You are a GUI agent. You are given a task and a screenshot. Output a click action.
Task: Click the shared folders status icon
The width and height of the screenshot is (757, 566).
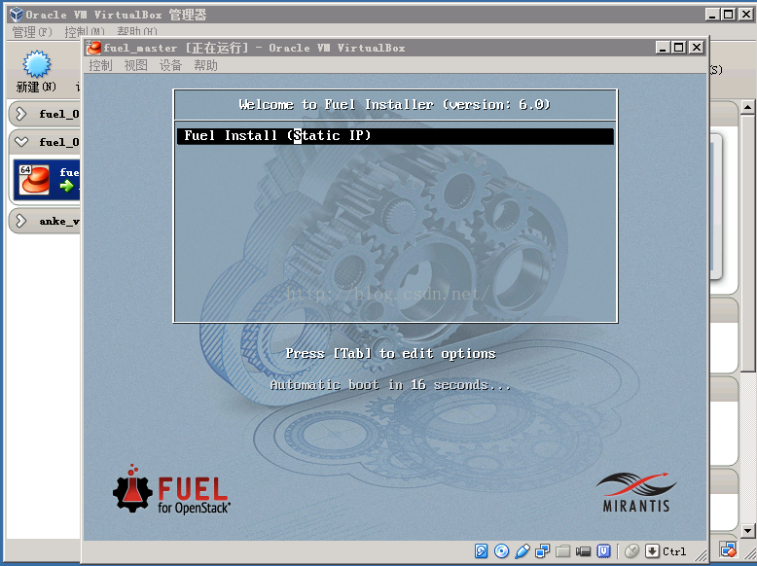pos(562,550)
